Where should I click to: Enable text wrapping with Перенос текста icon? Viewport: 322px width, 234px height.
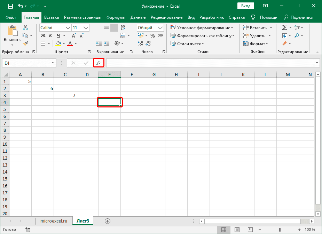click(x=123, y=27)
